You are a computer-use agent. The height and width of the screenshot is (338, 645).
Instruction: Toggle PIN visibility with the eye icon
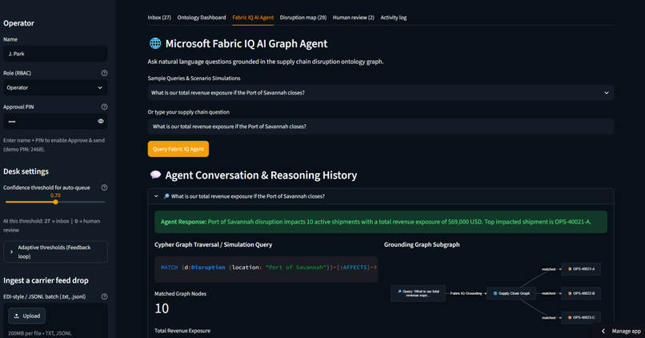101,122
